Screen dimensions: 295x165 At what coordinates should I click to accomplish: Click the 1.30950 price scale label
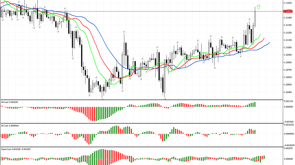pyautogui.click(x=289, y=55)
